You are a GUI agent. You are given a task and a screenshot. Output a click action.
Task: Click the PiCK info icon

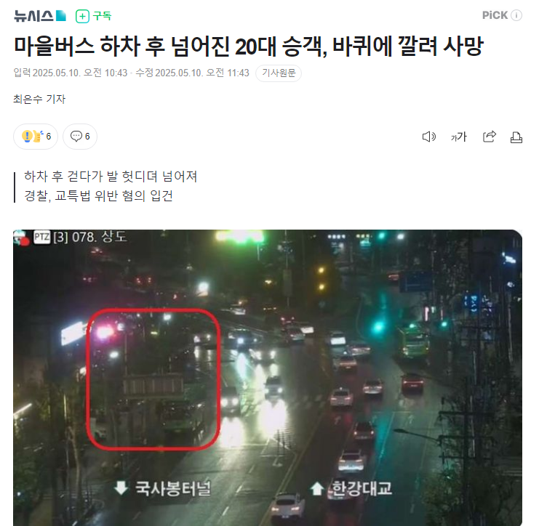coord(516,15)
